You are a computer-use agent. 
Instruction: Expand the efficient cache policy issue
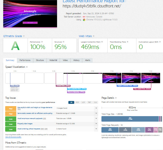pyautogui.click(x=96, y=113)
